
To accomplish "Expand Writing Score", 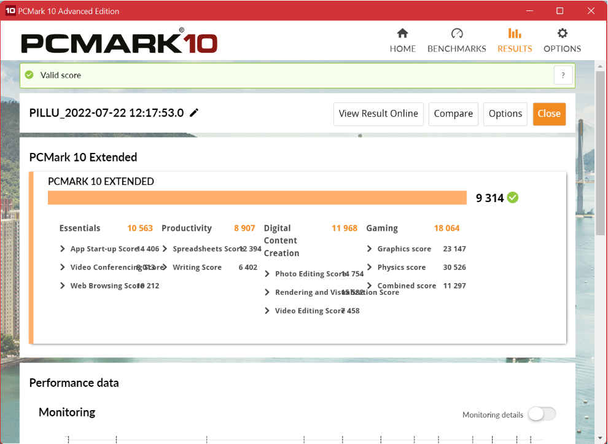I will 165,267.
